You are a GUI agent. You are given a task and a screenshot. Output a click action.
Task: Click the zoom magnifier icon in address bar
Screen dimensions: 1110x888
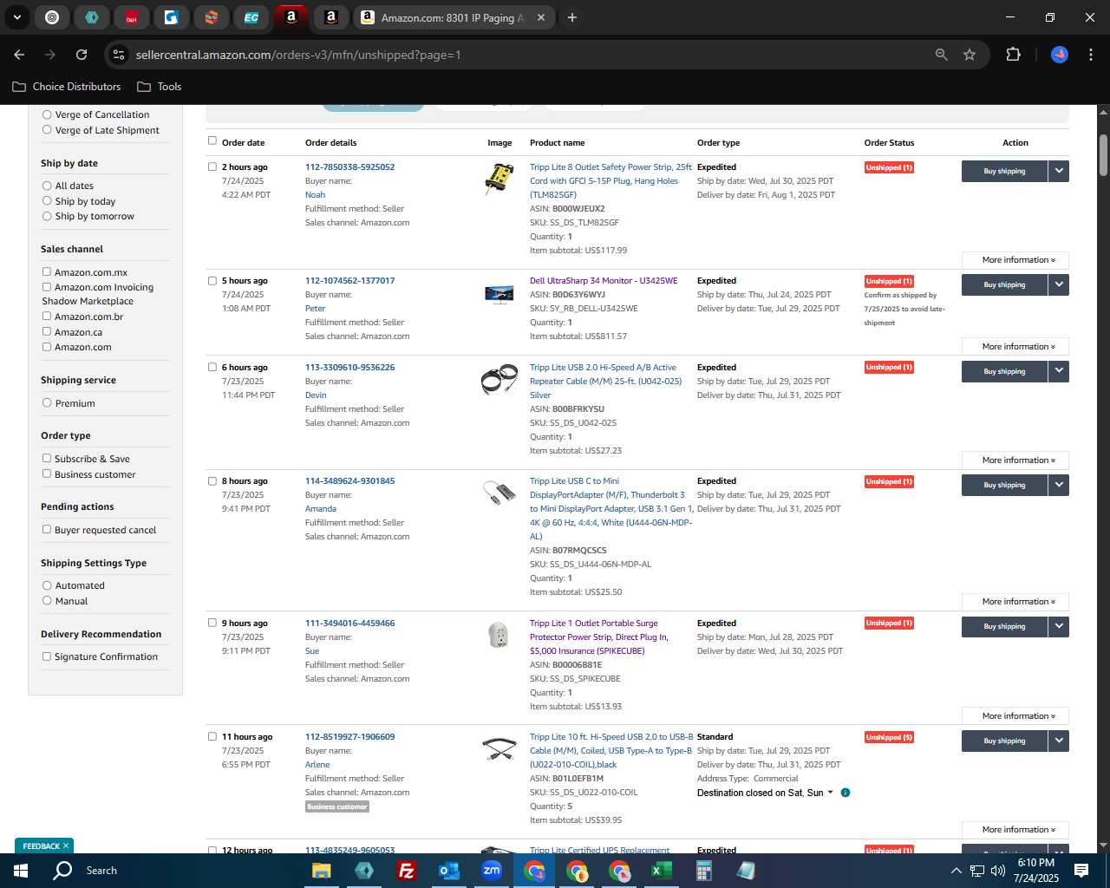click(x=942, y=55)
